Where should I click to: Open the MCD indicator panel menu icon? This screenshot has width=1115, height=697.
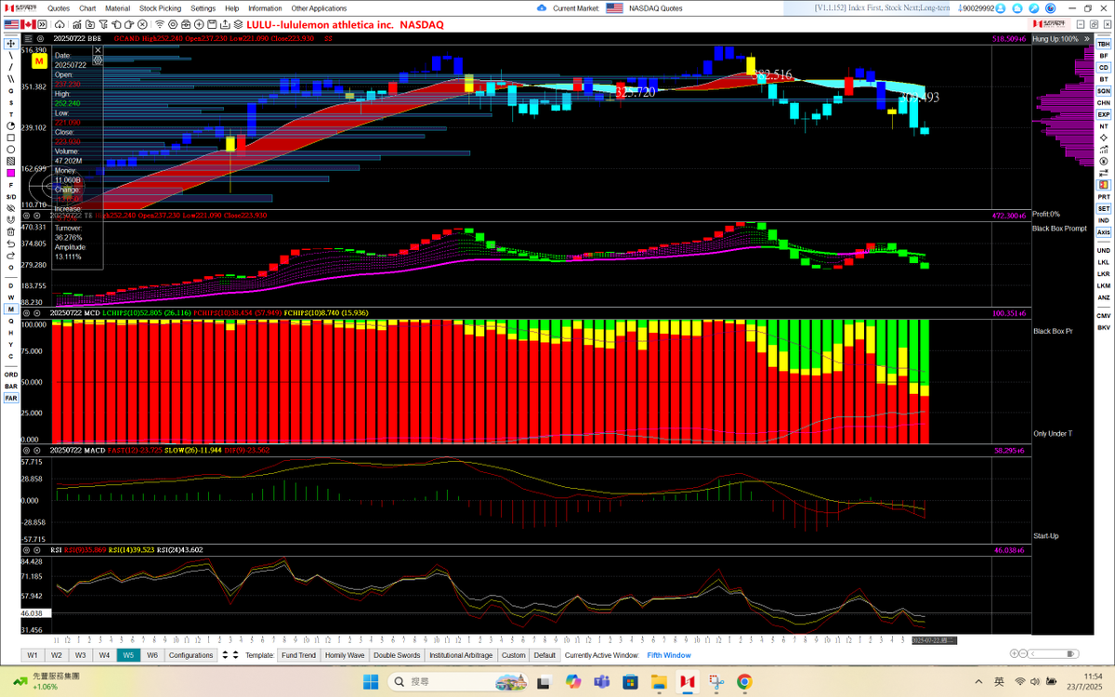coord(27,313)
